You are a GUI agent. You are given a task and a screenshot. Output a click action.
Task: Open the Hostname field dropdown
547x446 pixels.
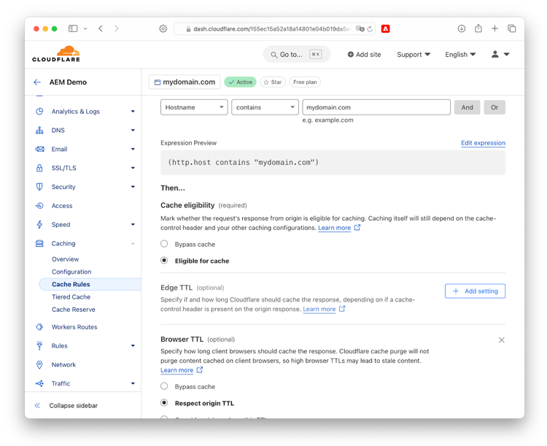(194, 107)
